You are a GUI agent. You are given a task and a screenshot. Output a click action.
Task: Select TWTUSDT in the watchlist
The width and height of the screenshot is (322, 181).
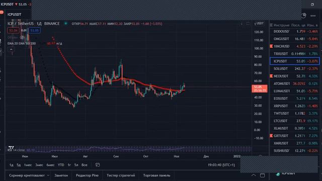point(294,113)
